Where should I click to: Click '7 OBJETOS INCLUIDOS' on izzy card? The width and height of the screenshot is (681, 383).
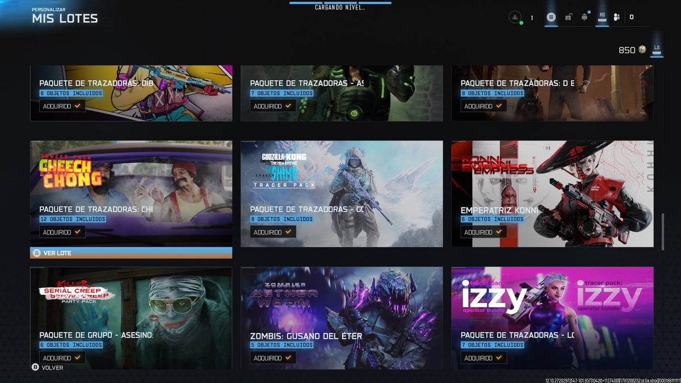click(492, 345)
